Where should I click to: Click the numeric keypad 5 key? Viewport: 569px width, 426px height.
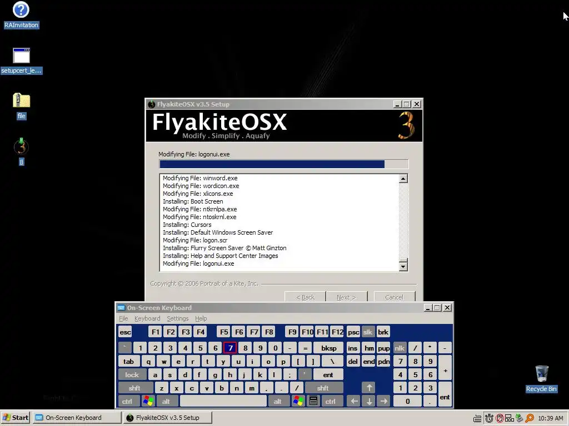[x=415, y=374]
